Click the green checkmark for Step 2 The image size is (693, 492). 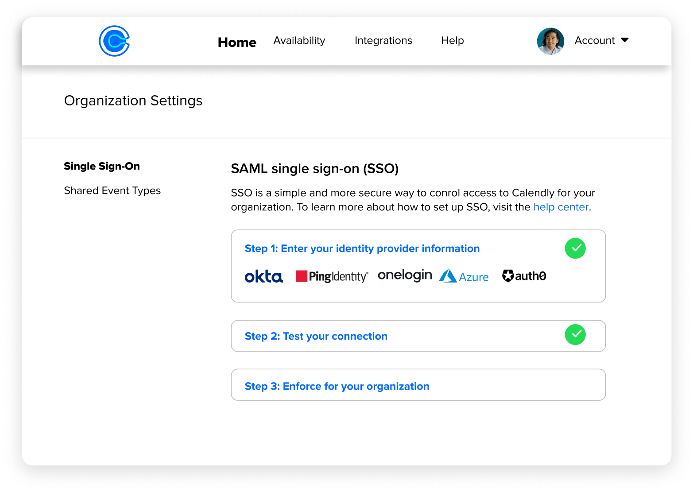(575, 334)
